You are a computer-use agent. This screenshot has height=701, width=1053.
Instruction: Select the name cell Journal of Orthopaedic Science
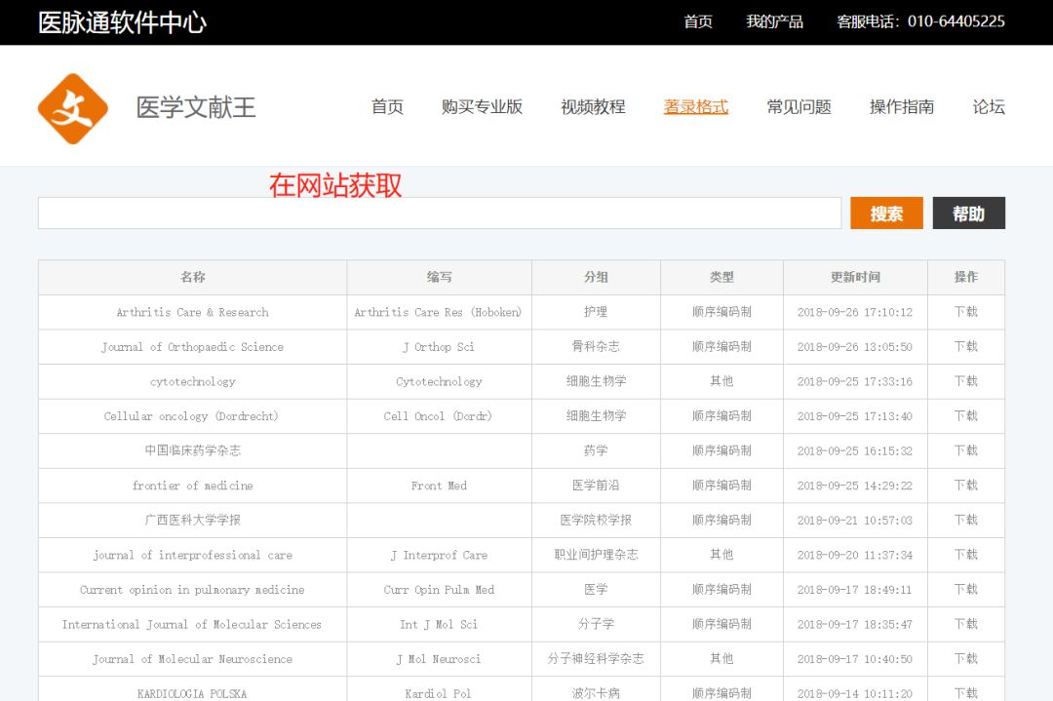[x=193, y=347]
